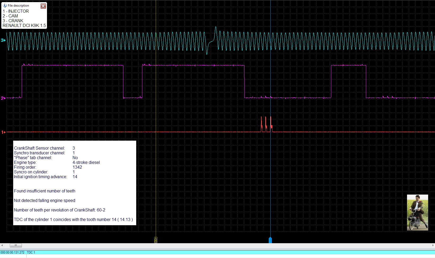Viewport: 435px width, 258px height.
Task: Close the File description panel
Action: pos(43,6)
